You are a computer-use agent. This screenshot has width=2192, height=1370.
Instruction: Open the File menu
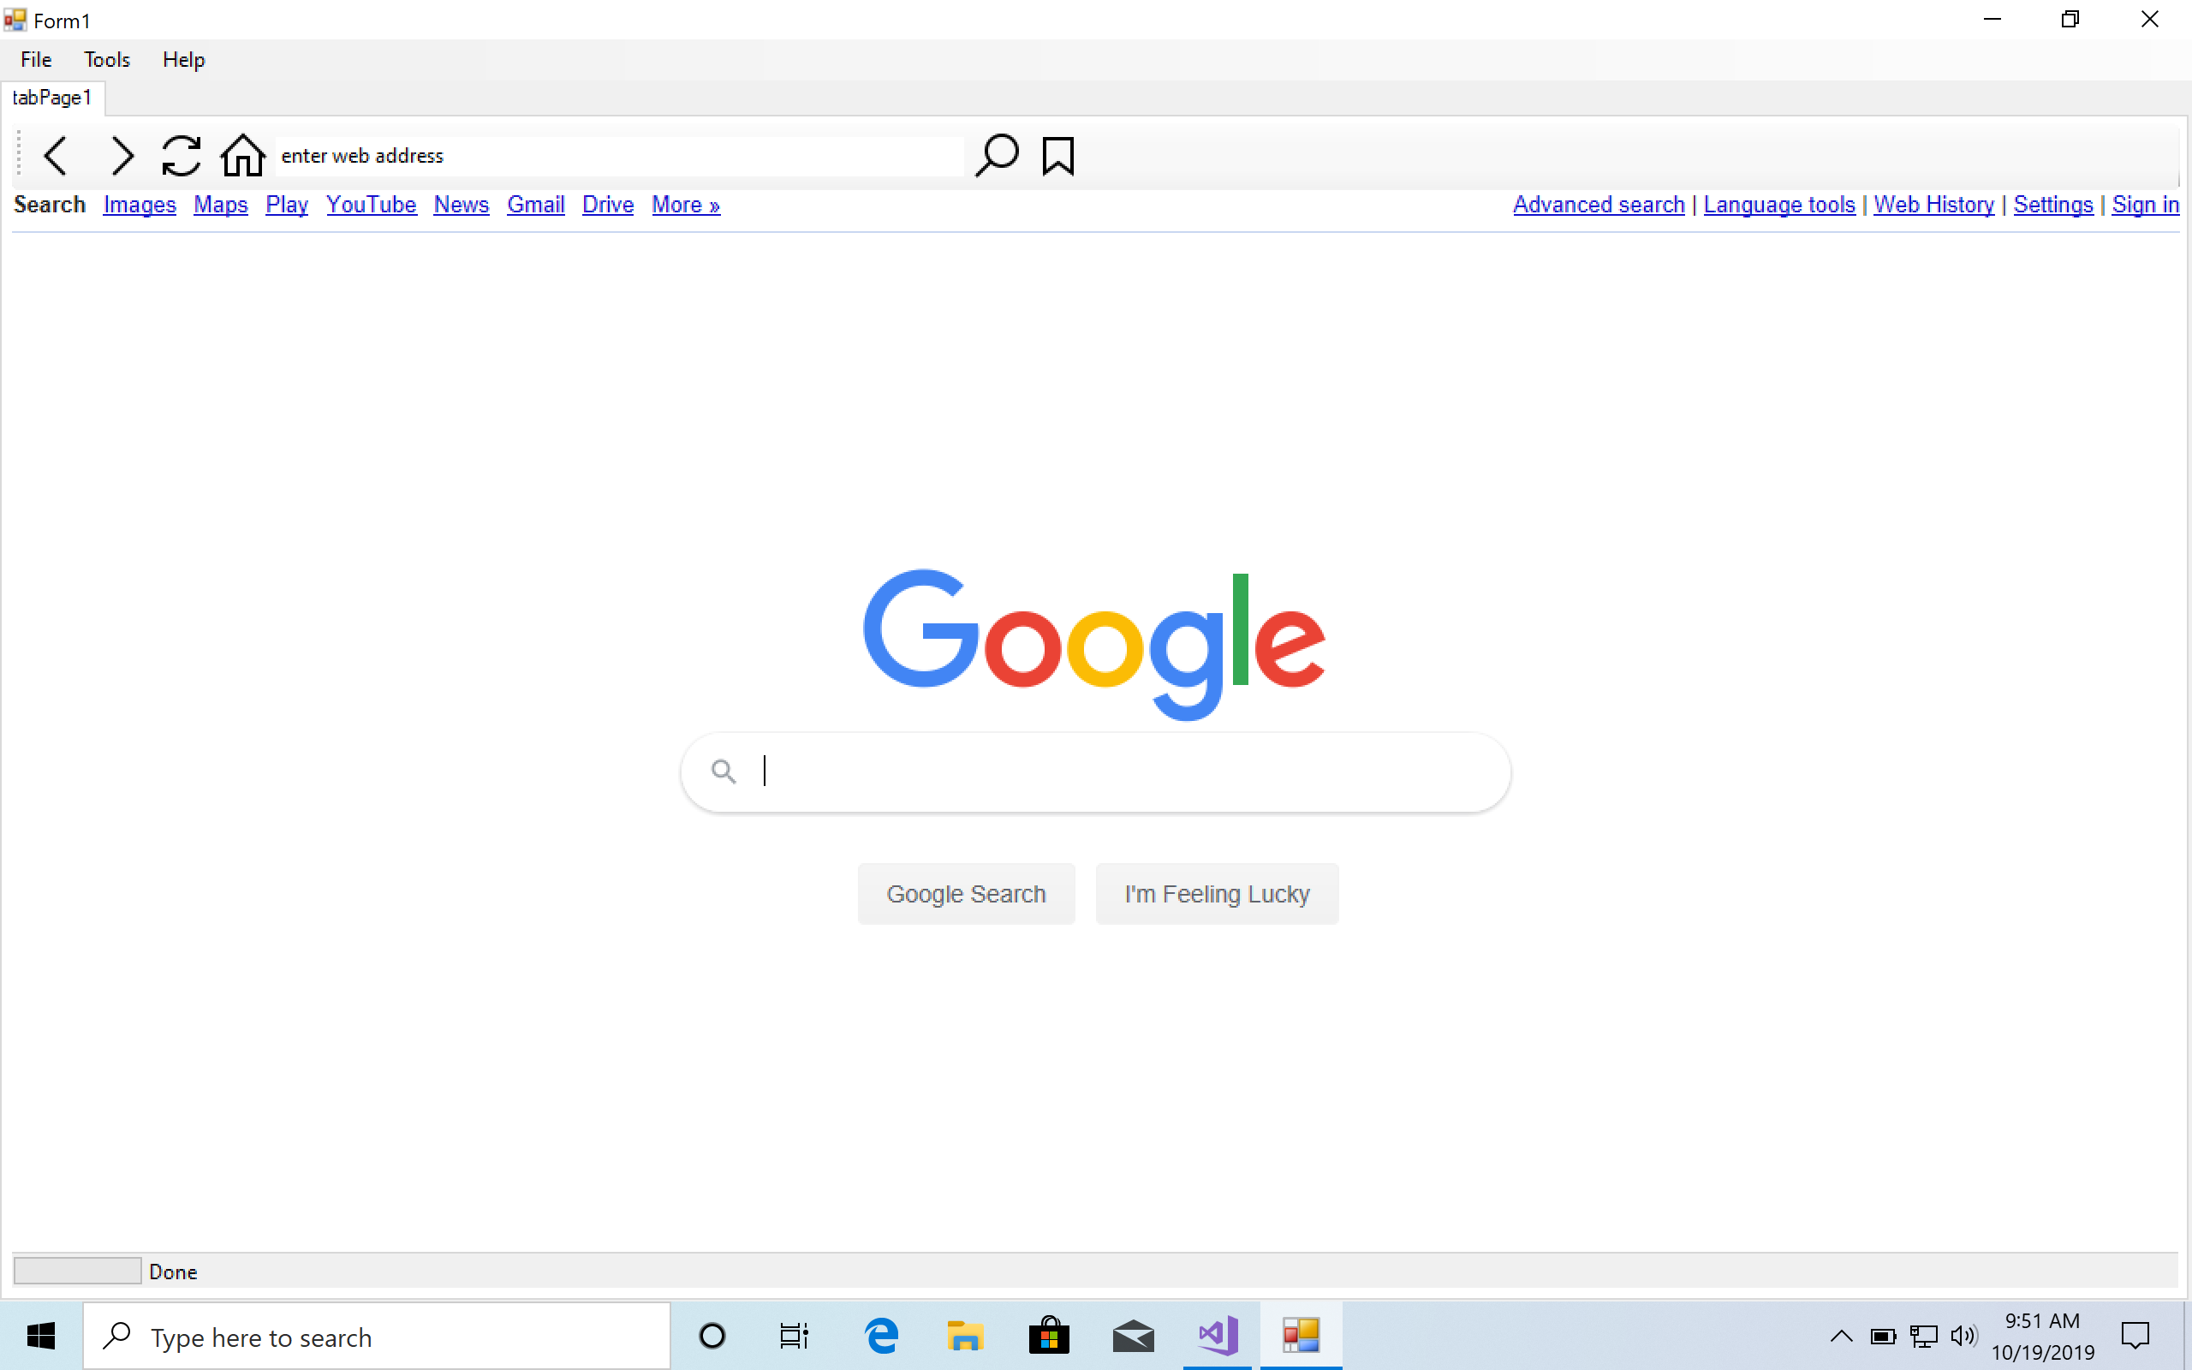34,60
